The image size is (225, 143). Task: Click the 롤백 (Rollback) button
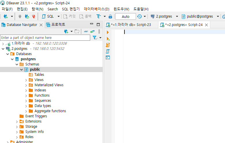point(86,16)
